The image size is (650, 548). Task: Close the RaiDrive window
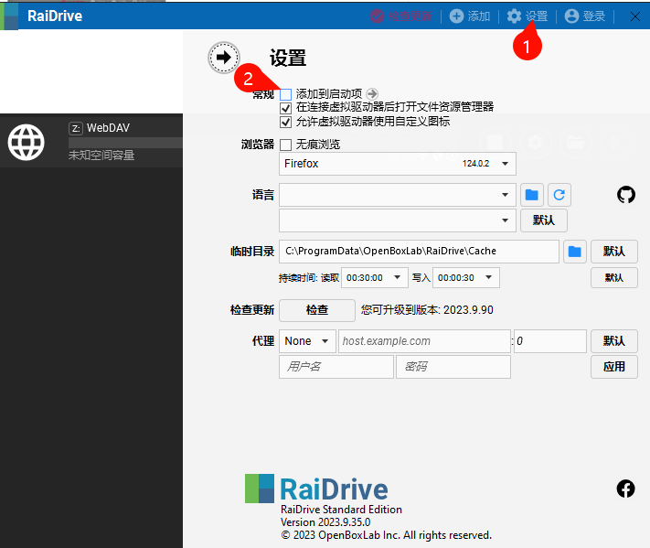tap(634, 16)
